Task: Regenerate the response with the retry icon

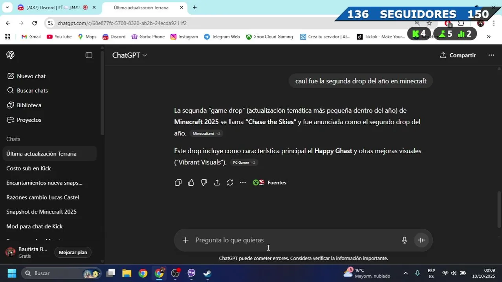Action: pyautogui.click(x=230, y=183)
